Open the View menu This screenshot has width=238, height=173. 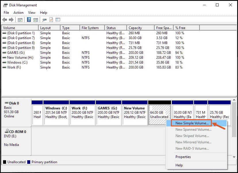(32, 12)
